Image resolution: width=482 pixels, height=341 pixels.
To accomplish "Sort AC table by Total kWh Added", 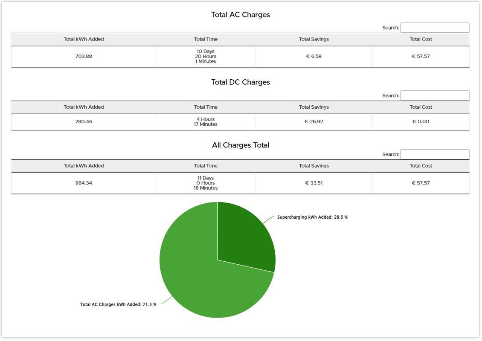I will [x=84, y=39].
